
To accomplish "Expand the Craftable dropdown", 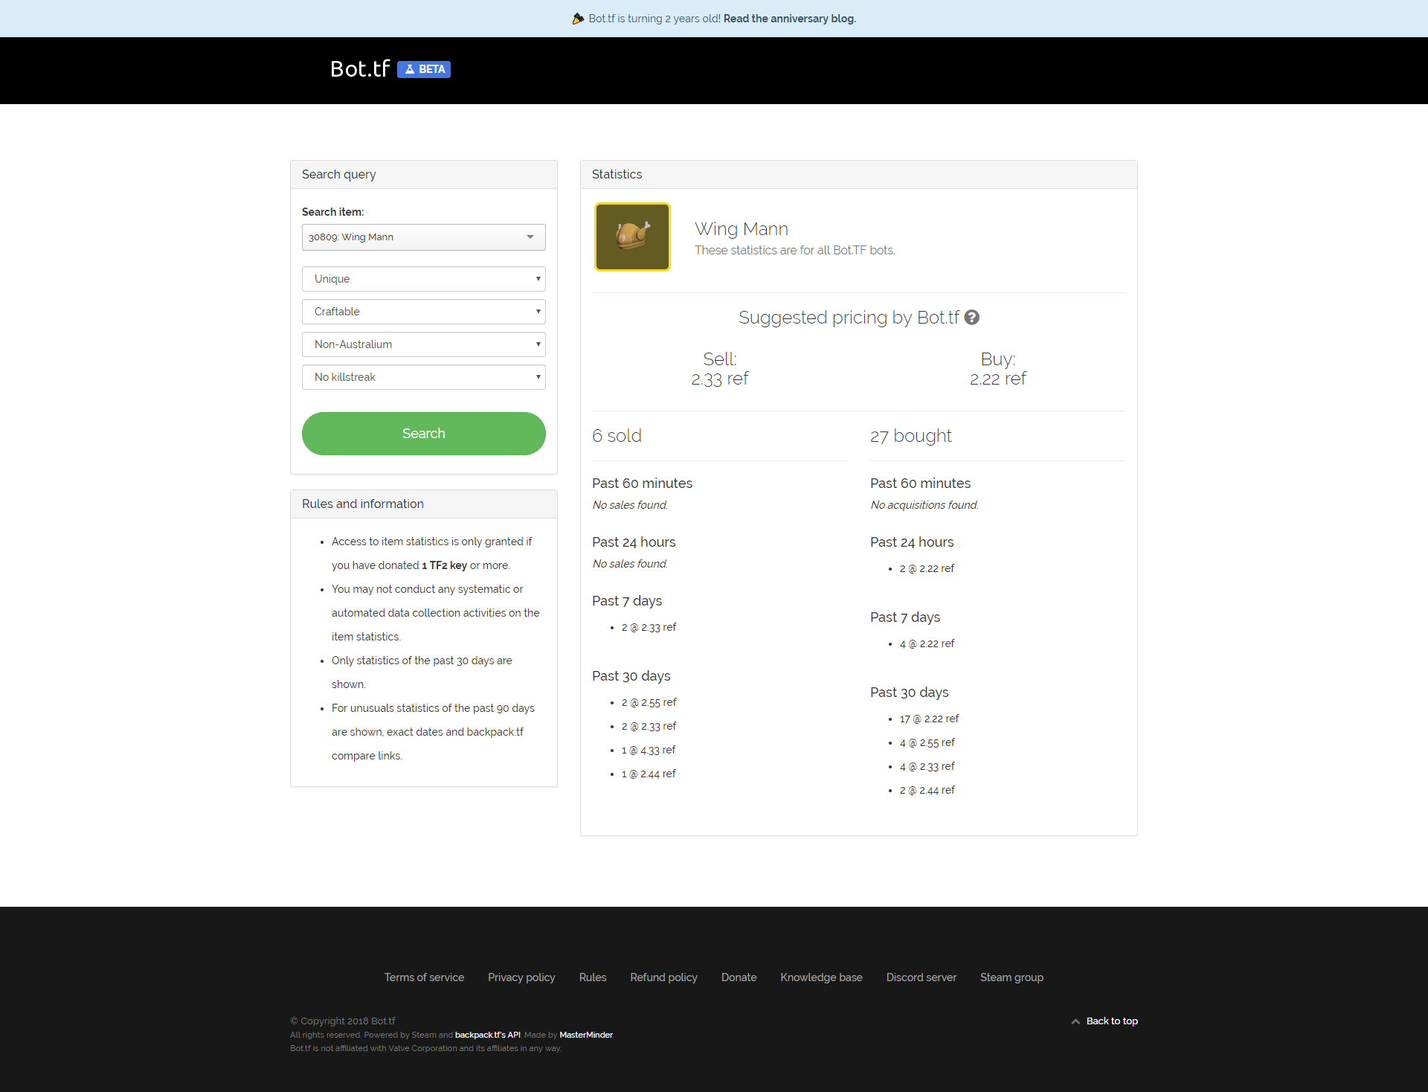I will click(x=423, y=312).
